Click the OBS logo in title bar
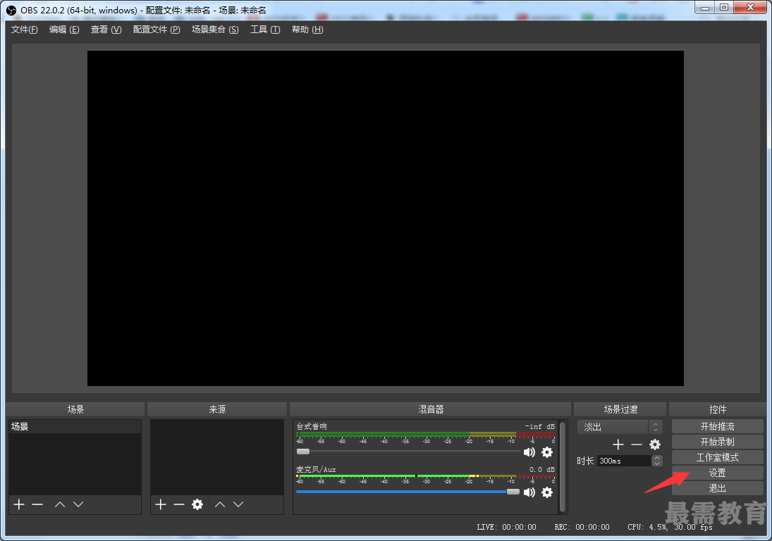 pos(11,11)
